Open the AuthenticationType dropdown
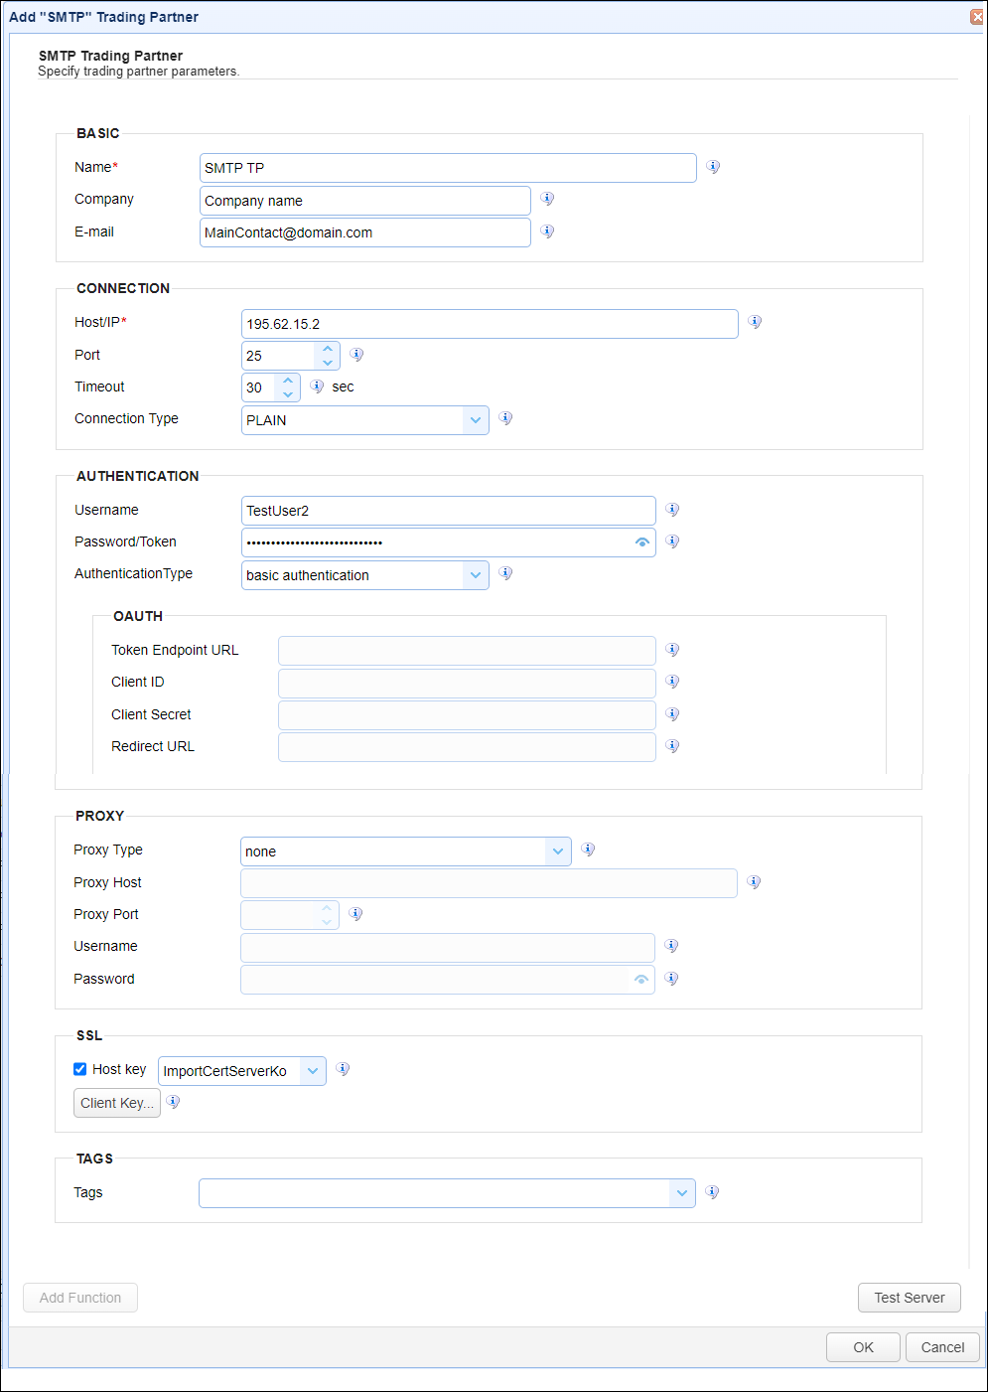The image size is (988, 1392). pyautogui.click(x=476, y=575)
